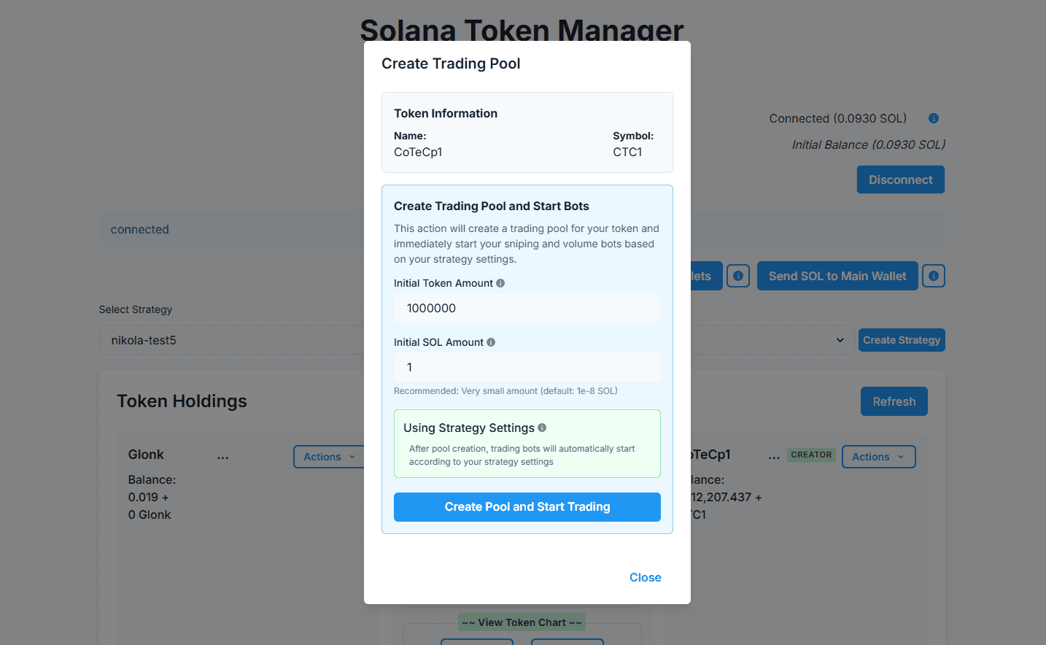Click info button left of Send SOL to Main Wallet
1046x645 pixels.
point(738,276)
